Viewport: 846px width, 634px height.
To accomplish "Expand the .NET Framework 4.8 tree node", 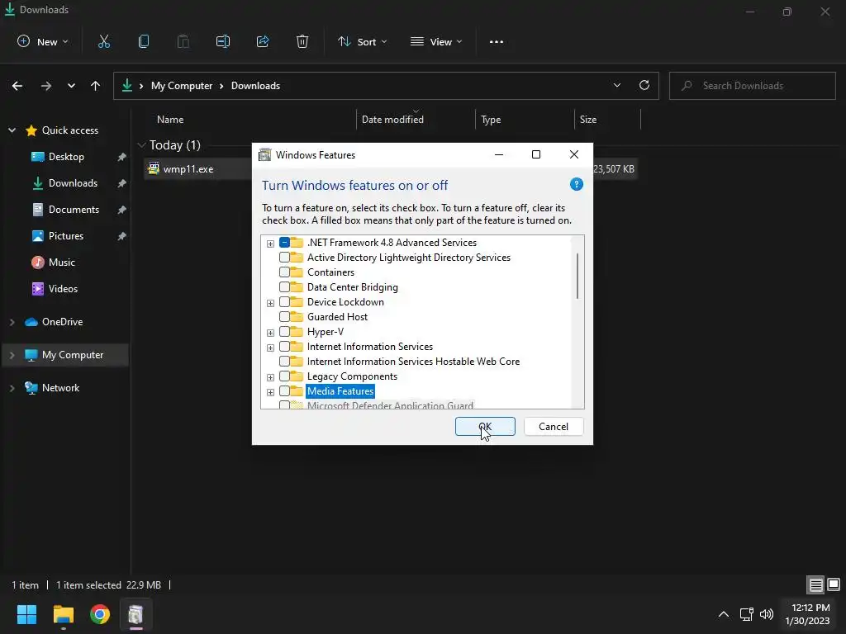I will point(270,244).
